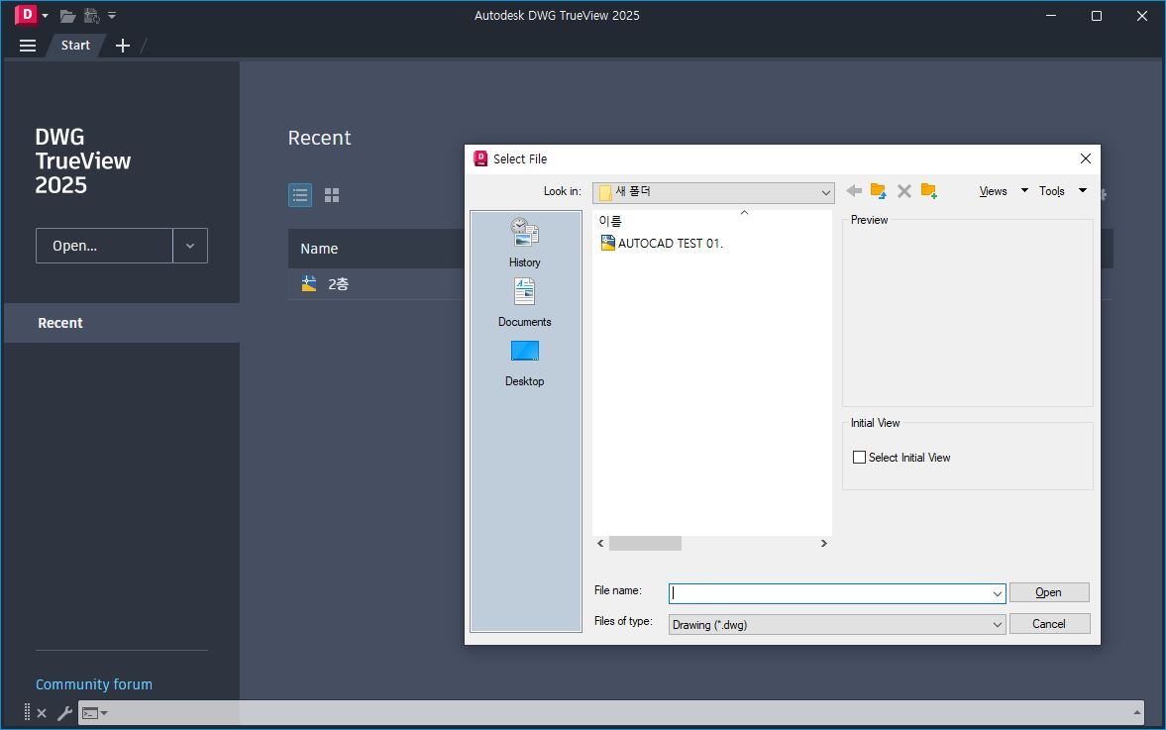The width and height of the screenshot is (1166, 730).
Task: Click the Select File dialog title icon
Action: click(x=480, y=158)
